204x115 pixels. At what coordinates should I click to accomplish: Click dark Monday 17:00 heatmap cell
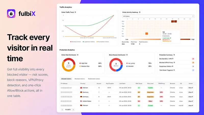tap(175, 21)
